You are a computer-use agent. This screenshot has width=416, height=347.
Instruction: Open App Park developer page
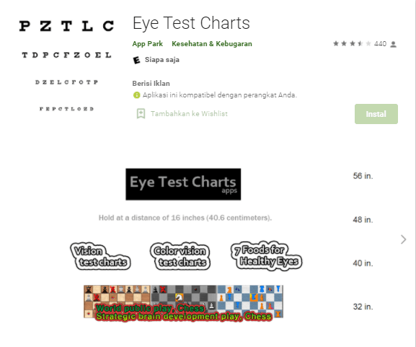click(148, 44)
